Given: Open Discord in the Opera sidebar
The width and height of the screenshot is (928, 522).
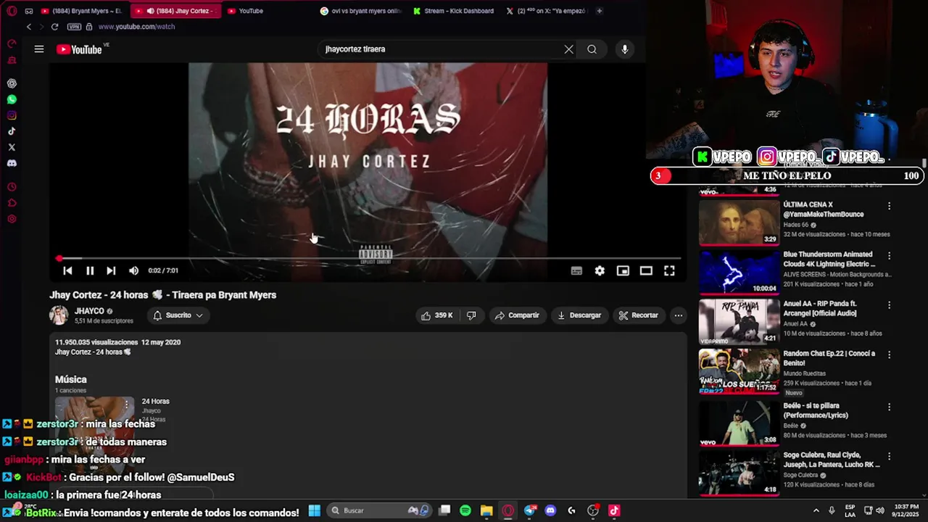Looking at the screenshot, I should 12,163.
